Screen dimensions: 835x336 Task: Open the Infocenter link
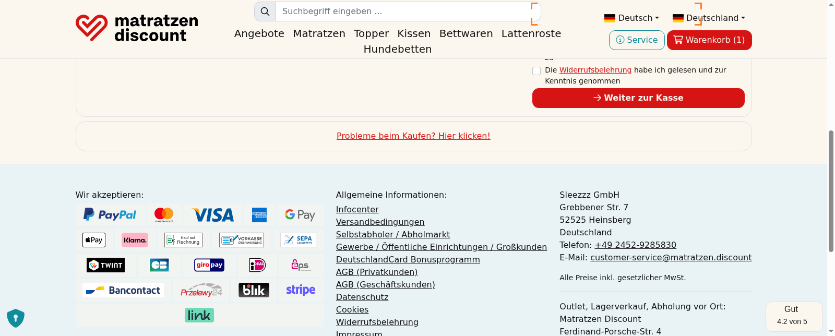point(357,209)
